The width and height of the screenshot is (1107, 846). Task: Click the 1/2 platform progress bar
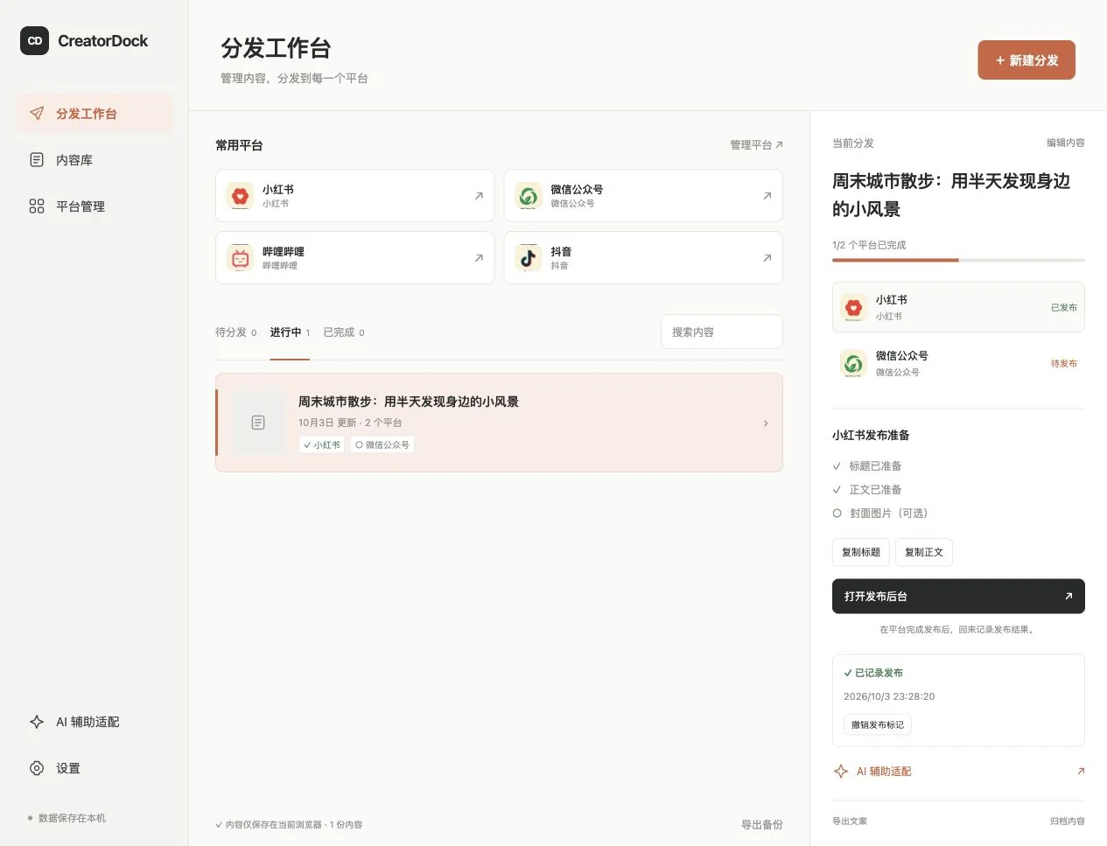pyautogui.click(x=958, y=260)
